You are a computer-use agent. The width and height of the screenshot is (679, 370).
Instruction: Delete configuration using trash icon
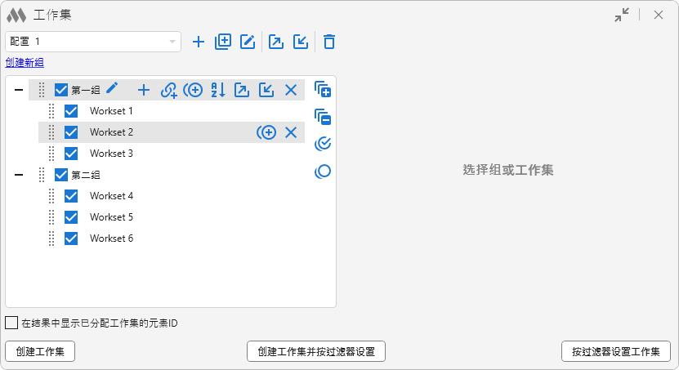(328, 42)
